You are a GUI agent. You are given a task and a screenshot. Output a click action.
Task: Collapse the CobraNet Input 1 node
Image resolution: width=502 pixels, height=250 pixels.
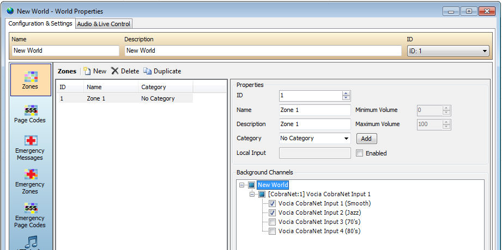point(252,194)
